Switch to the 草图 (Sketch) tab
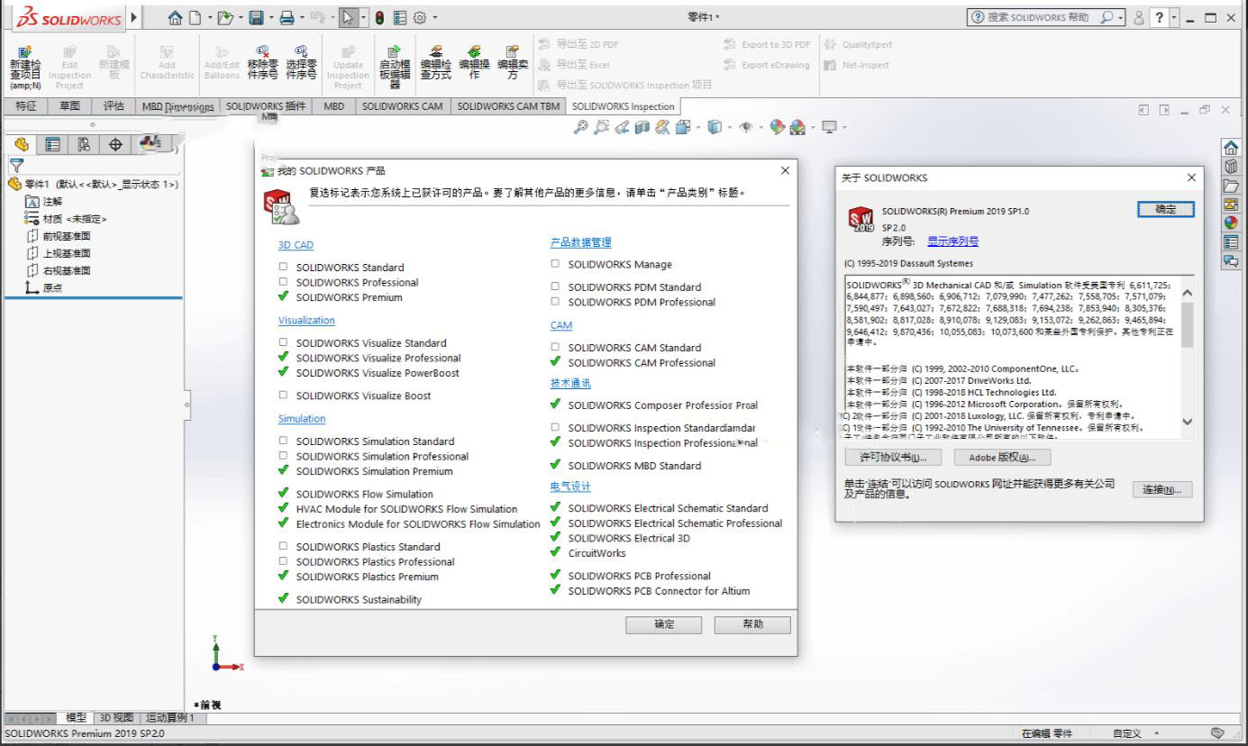This screenshot has width=1248, height=746. [x=69, y=106]
